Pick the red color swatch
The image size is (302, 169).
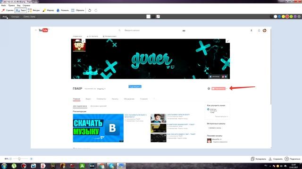click(x=287, y=17)
